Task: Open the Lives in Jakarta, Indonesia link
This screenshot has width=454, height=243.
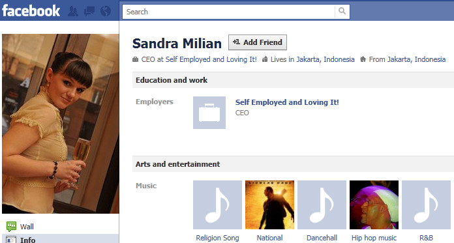Action: (325, 59)
